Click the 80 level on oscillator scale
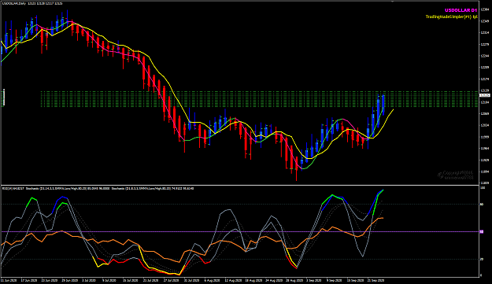Image resolution: width=492 pixels, height=284 pixels. point(482,205)
